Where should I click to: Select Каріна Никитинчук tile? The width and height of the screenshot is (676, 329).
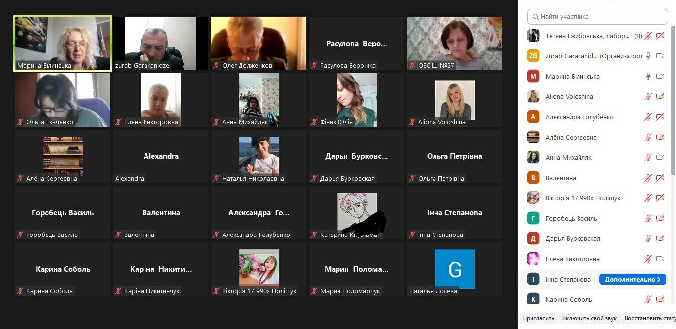[x=161, y=269]
